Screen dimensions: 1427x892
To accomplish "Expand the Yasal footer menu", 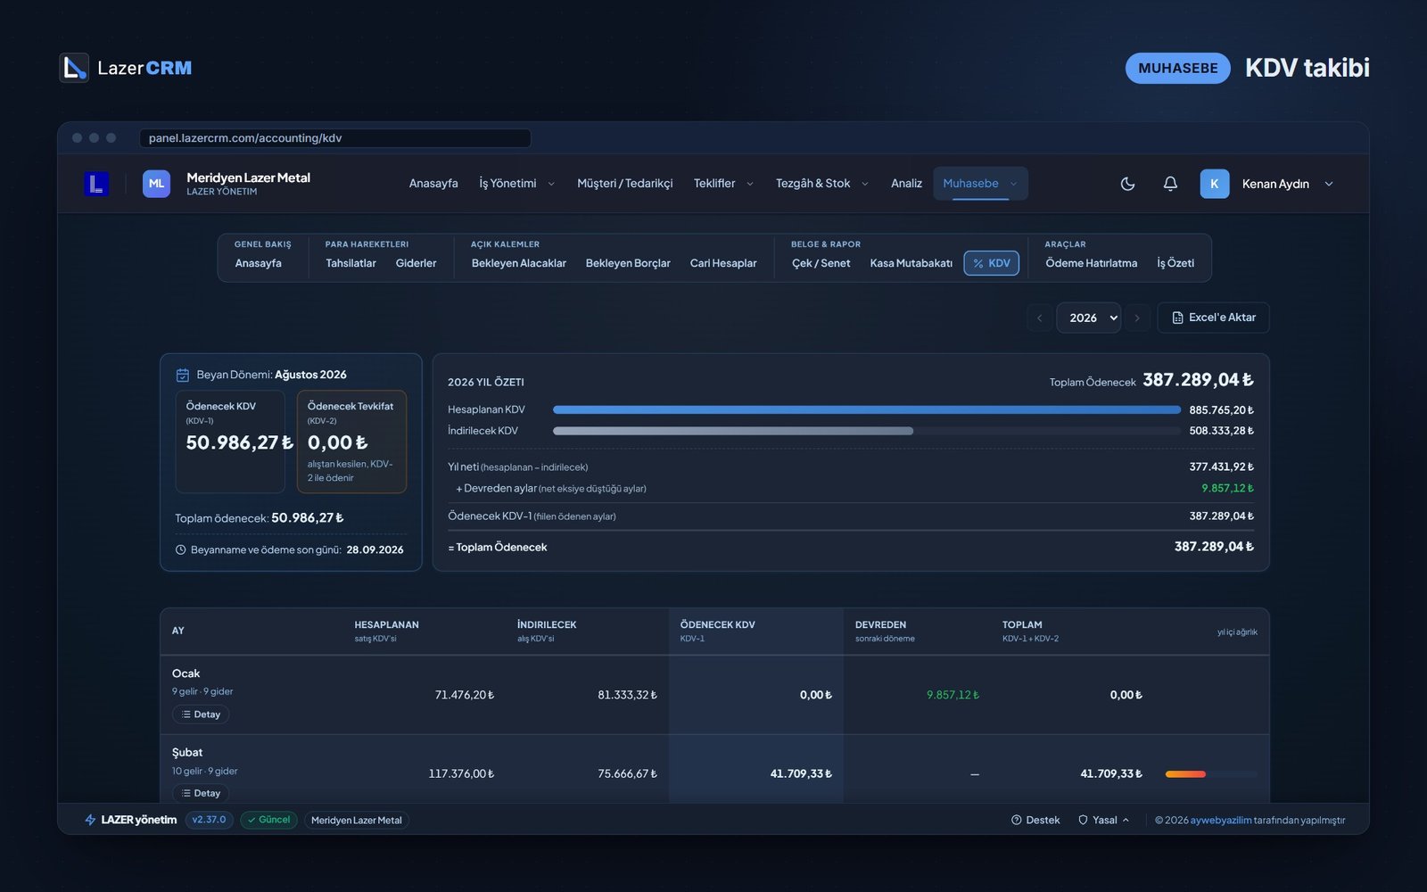I will coord(1104,820).
